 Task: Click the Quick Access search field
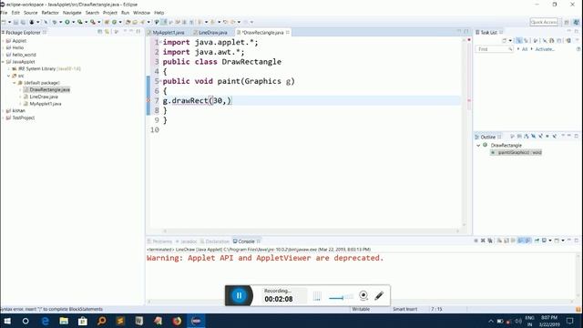point(544,22)
